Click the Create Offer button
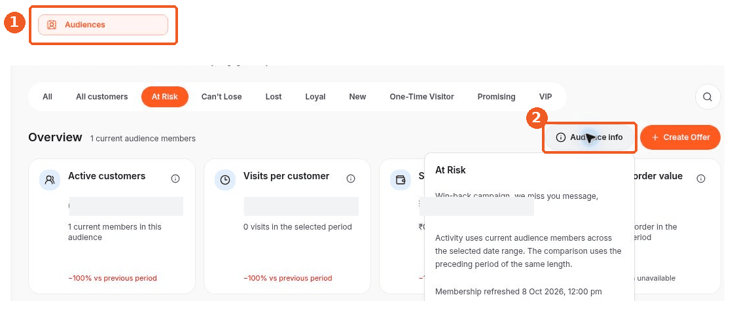 pos(679,137)
